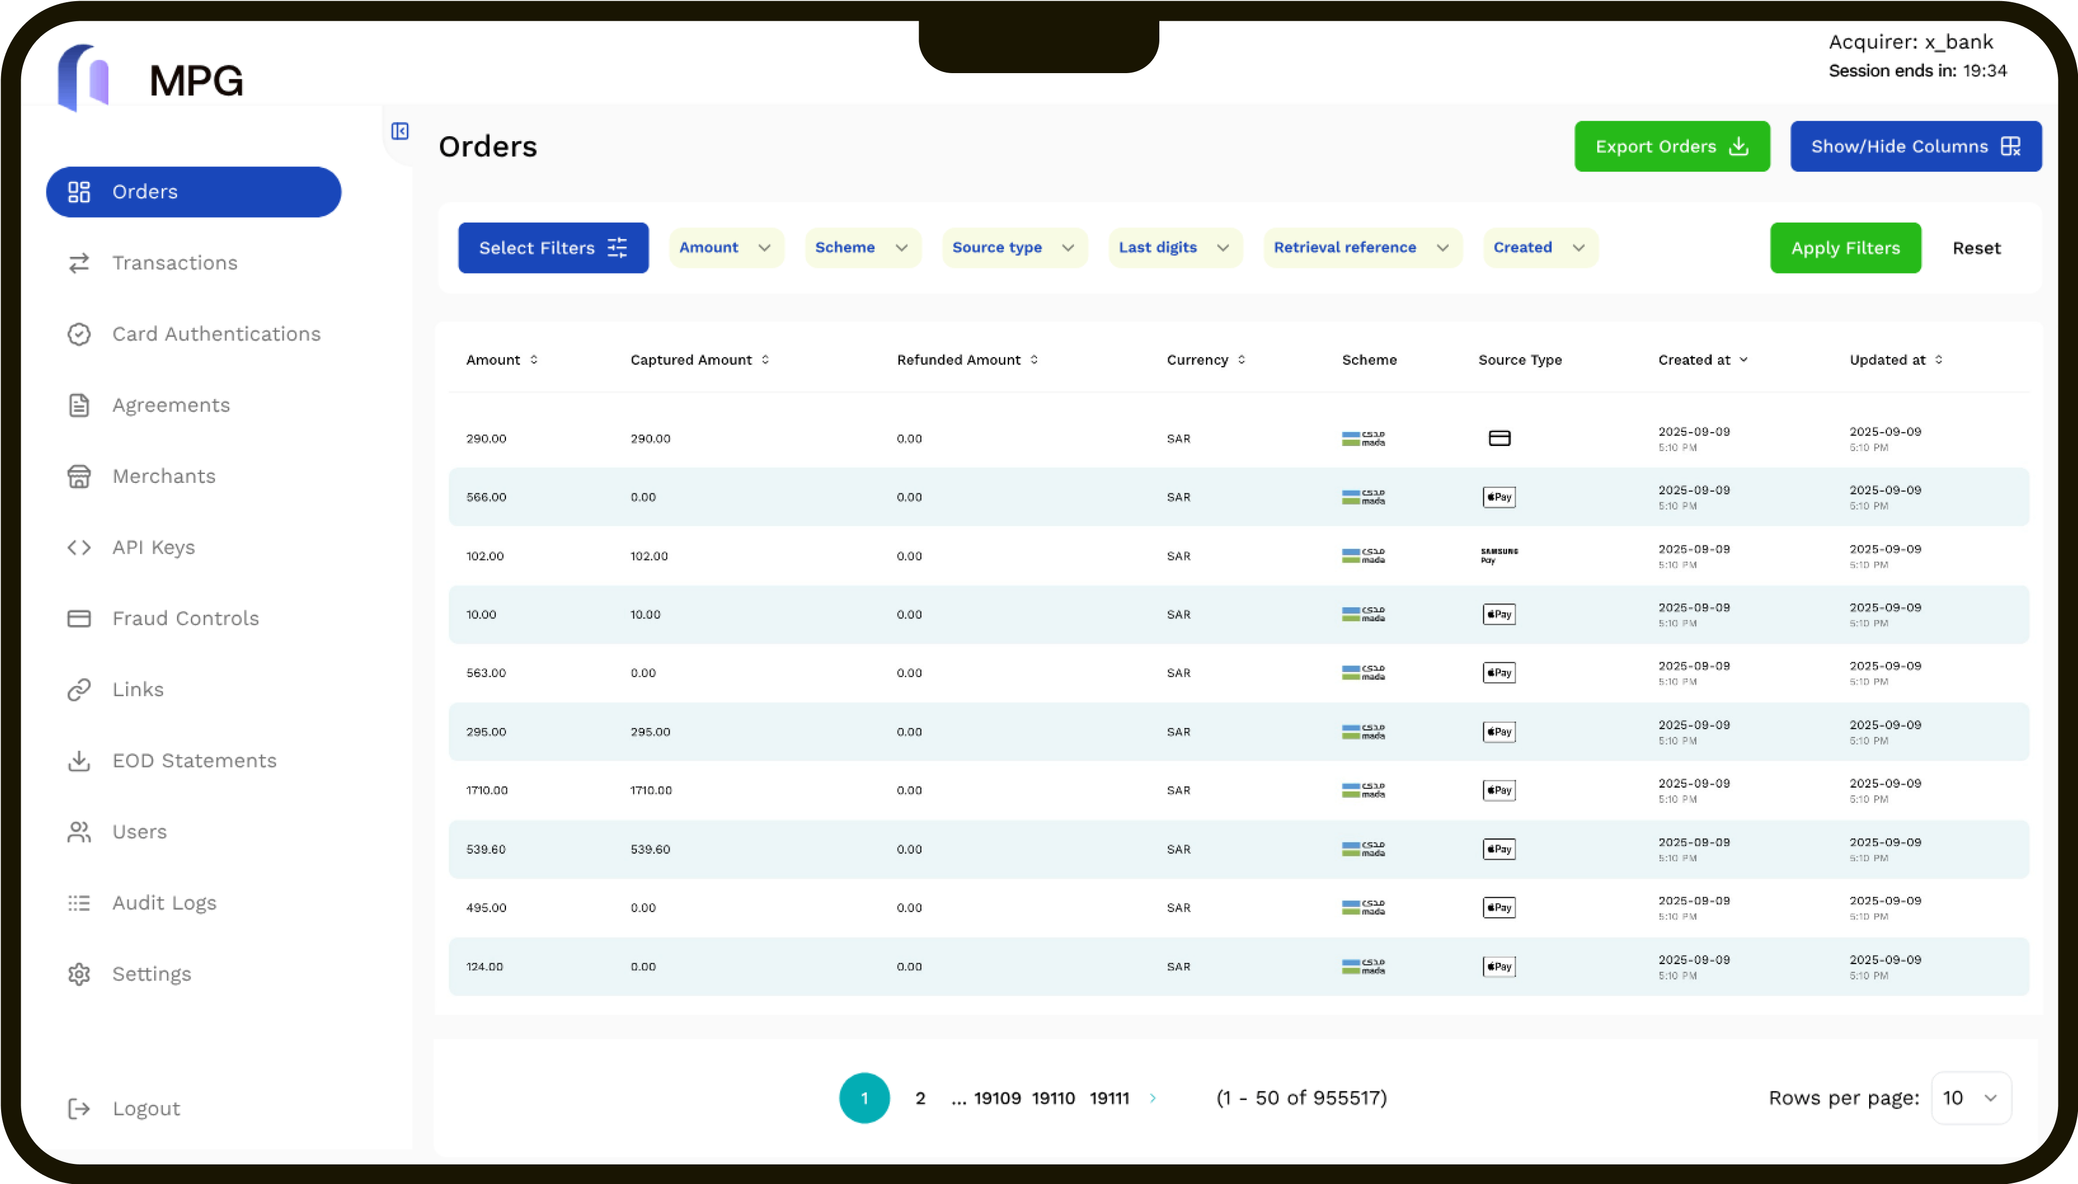The image size is (2078, 1184).
Task: Open Fraud Controls from the sidebar
Action: click(x=185, y=618)
